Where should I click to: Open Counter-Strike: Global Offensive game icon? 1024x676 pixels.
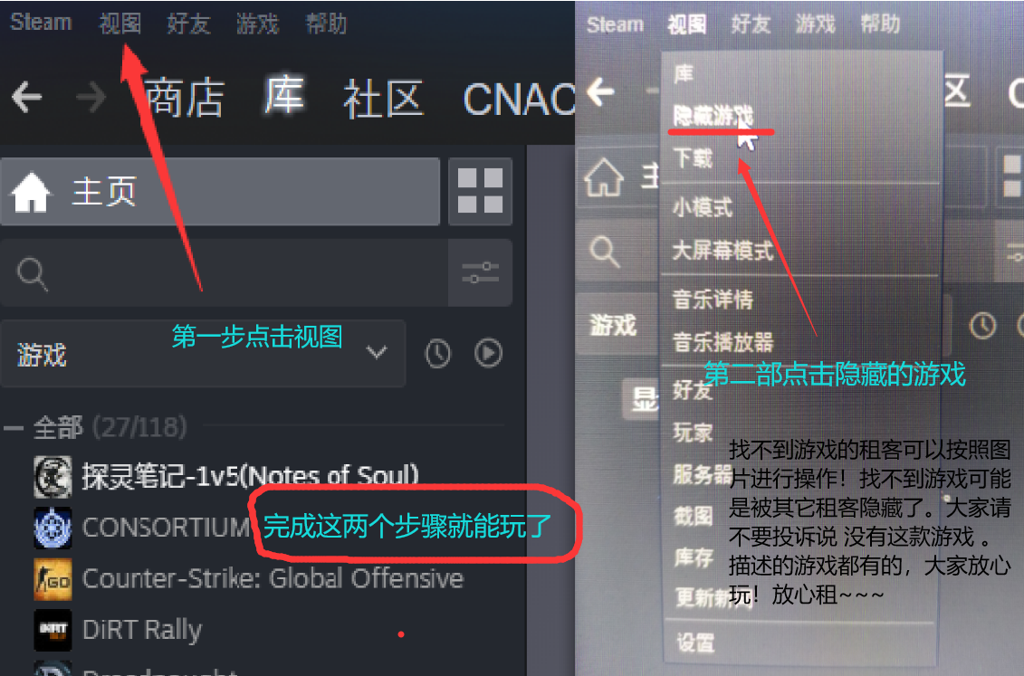click(x=53, y=579)
